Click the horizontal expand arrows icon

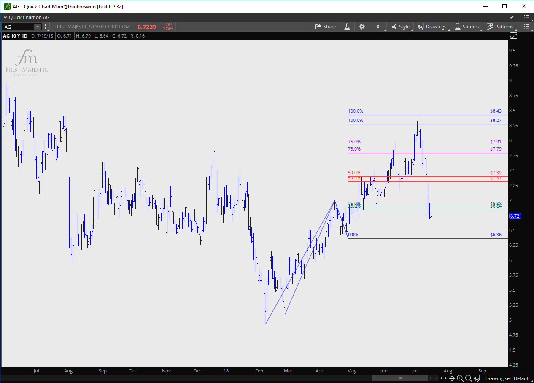[x=444, y=378]
